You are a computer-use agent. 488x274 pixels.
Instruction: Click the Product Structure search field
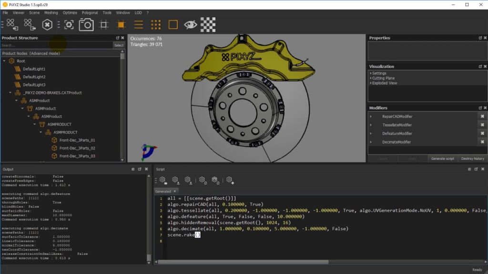click(x=56, y=45)
